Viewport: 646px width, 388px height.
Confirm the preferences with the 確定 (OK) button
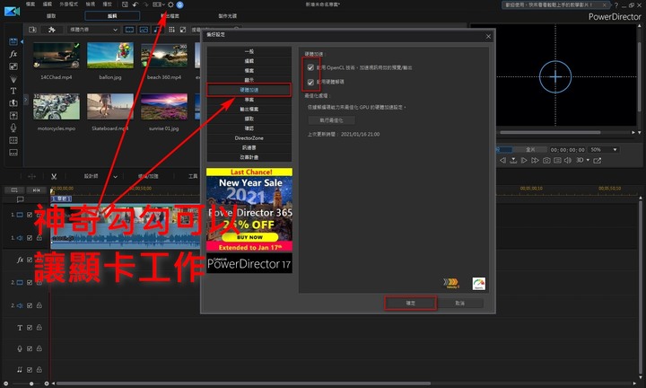pyautogui.click(x=410, y=303)
